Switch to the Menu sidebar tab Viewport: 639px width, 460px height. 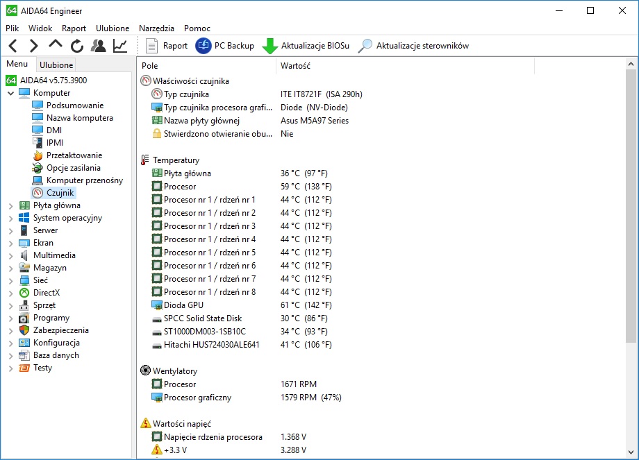pyautogui.click(x=17, y=64)
